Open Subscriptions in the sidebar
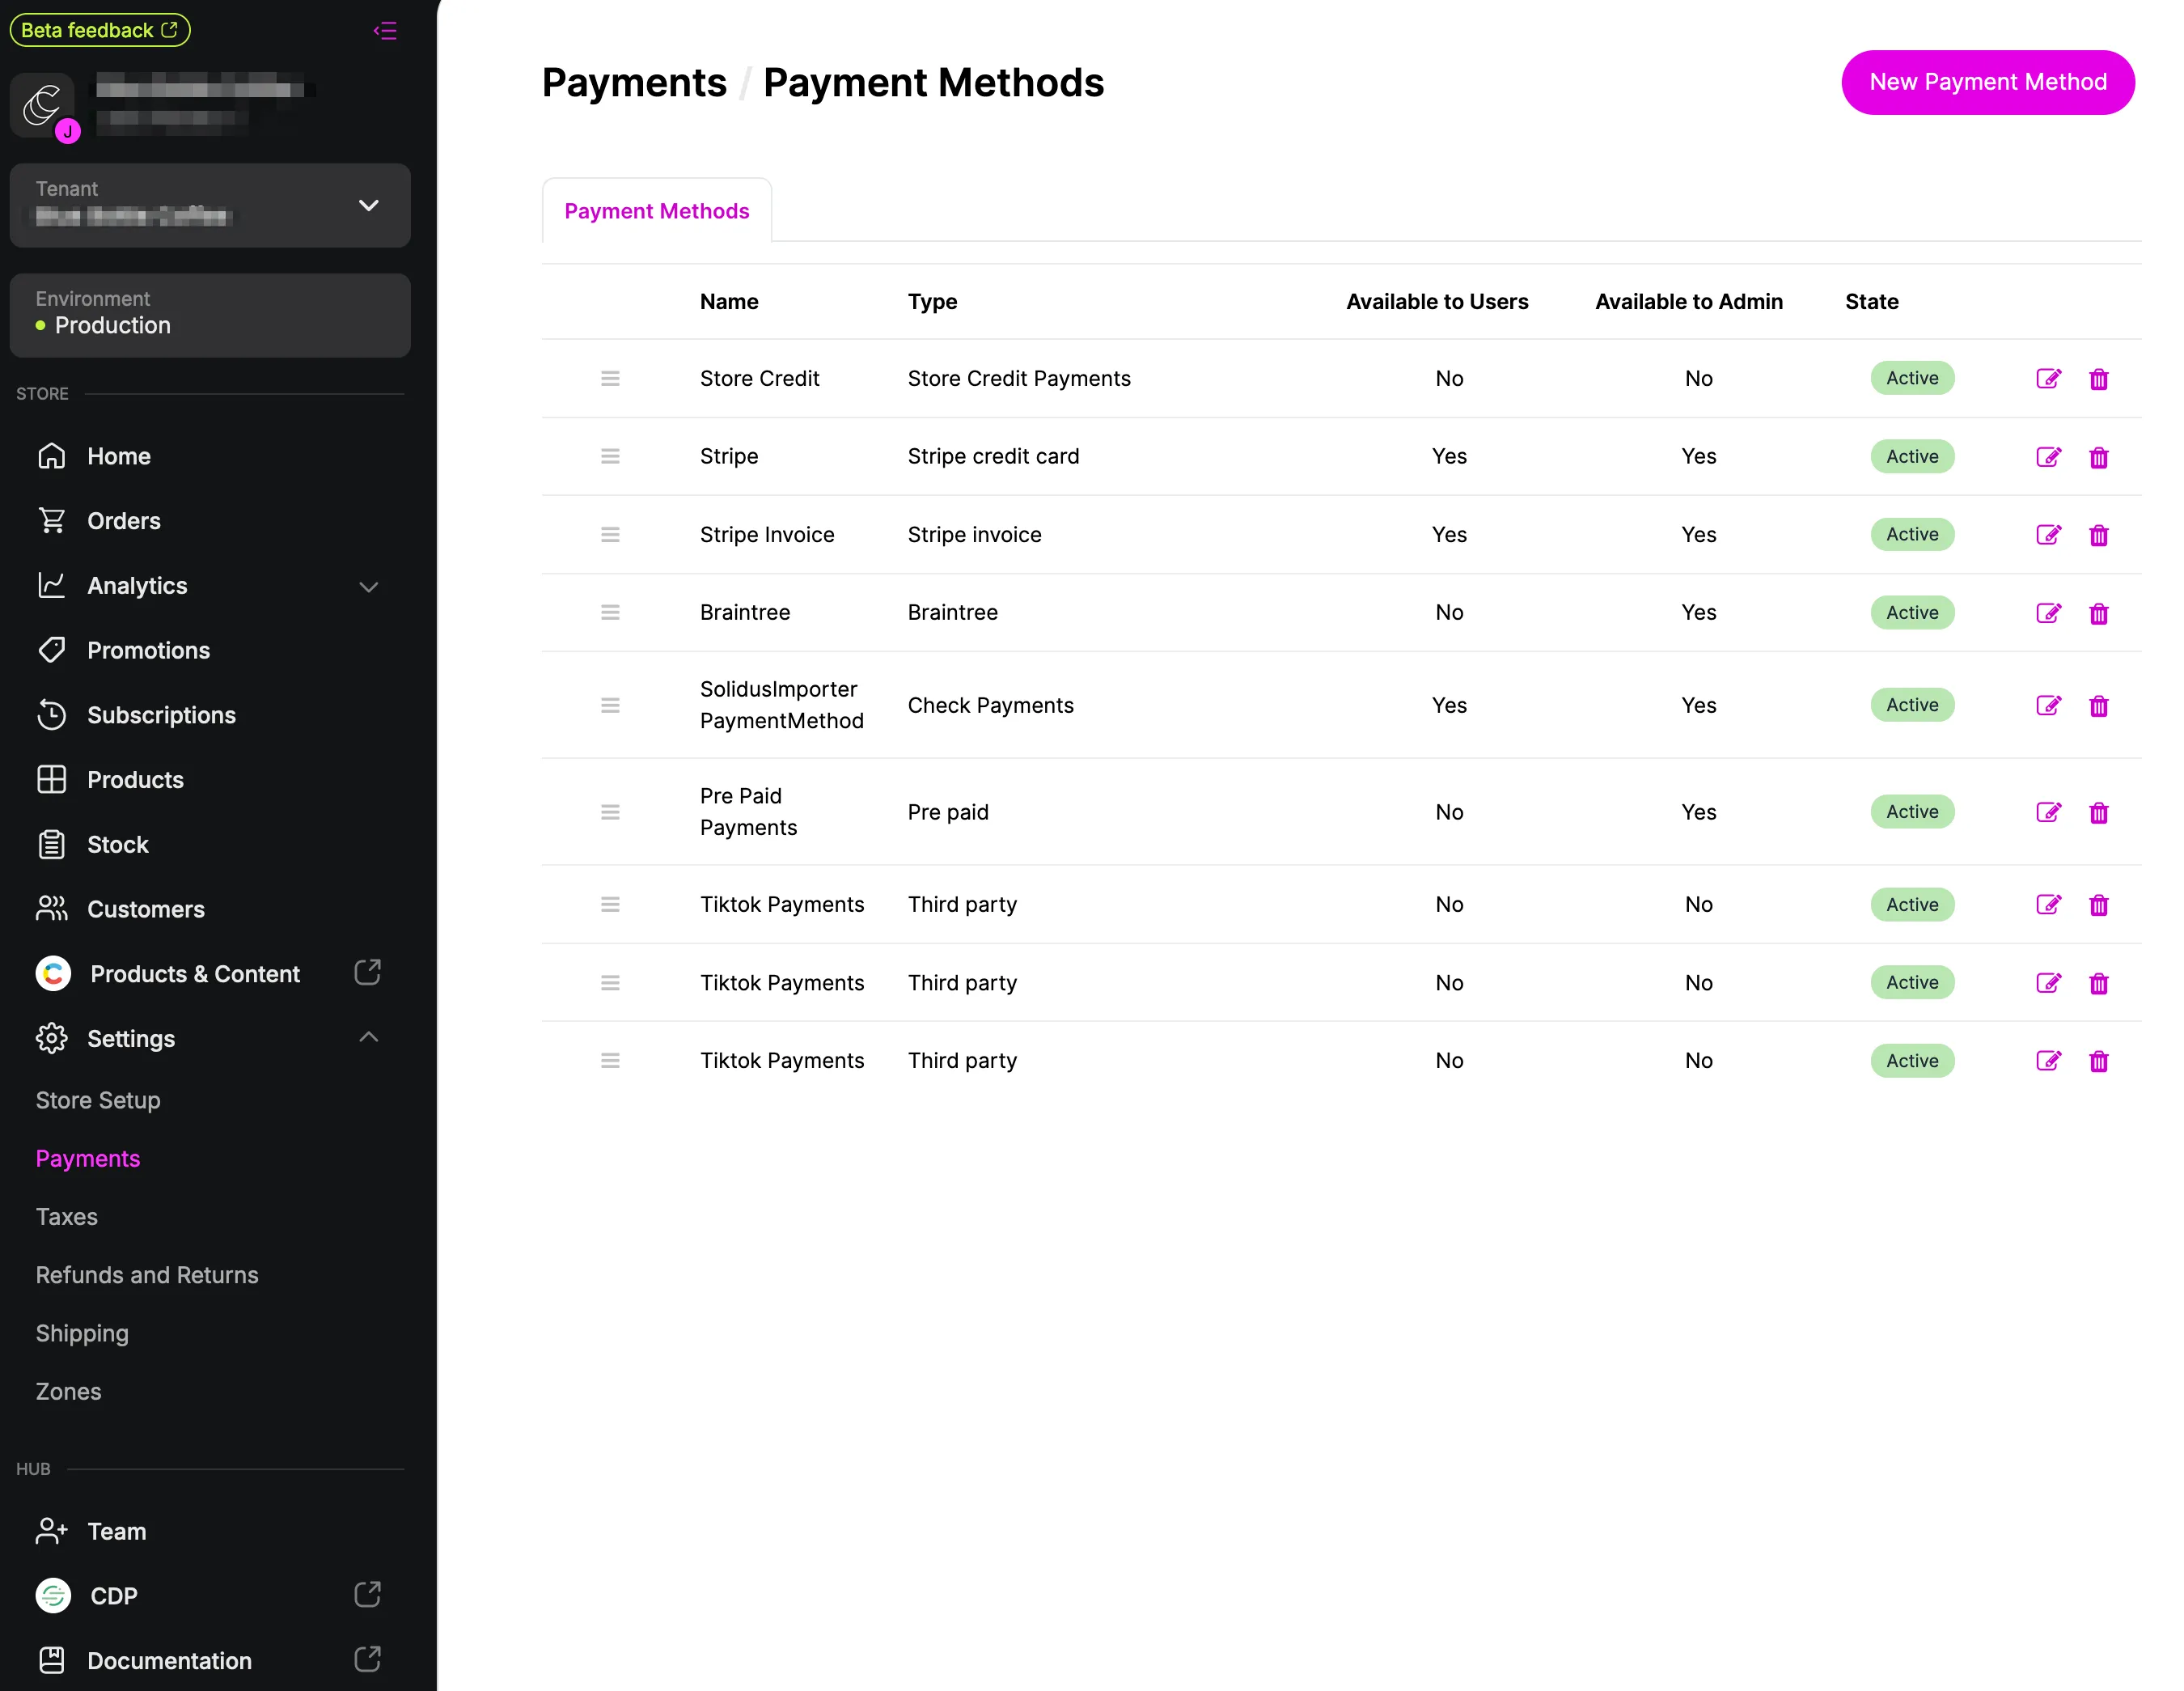Viewport: 2184px width, 1691px height. 161,715
